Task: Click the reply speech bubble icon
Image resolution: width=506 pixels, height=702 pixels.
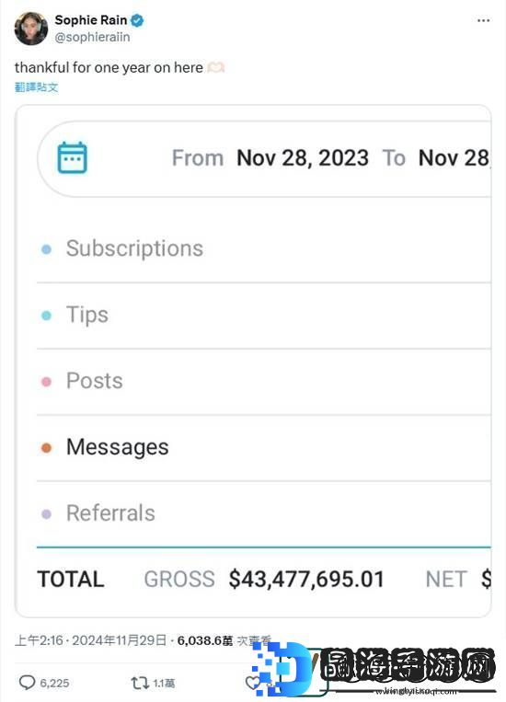Action: click(27, 683)
